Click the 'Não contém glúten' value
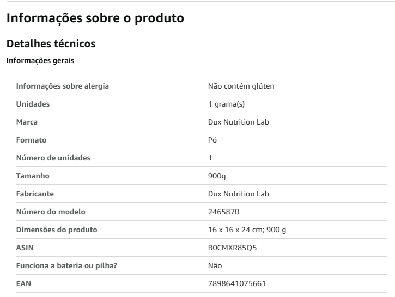 click(x=241, y=86)
